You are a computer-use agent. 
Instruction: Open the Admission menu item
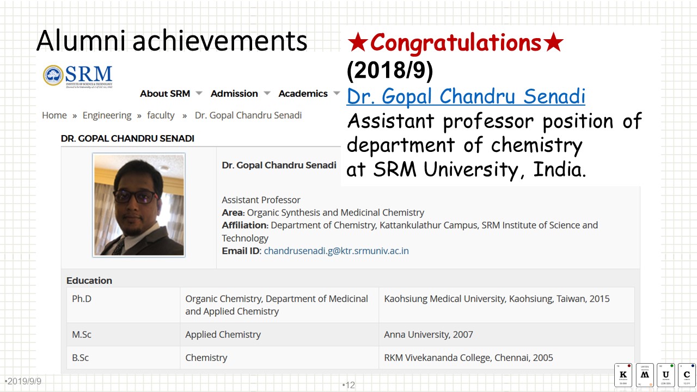pyautogui.click(x=234, y=94)
